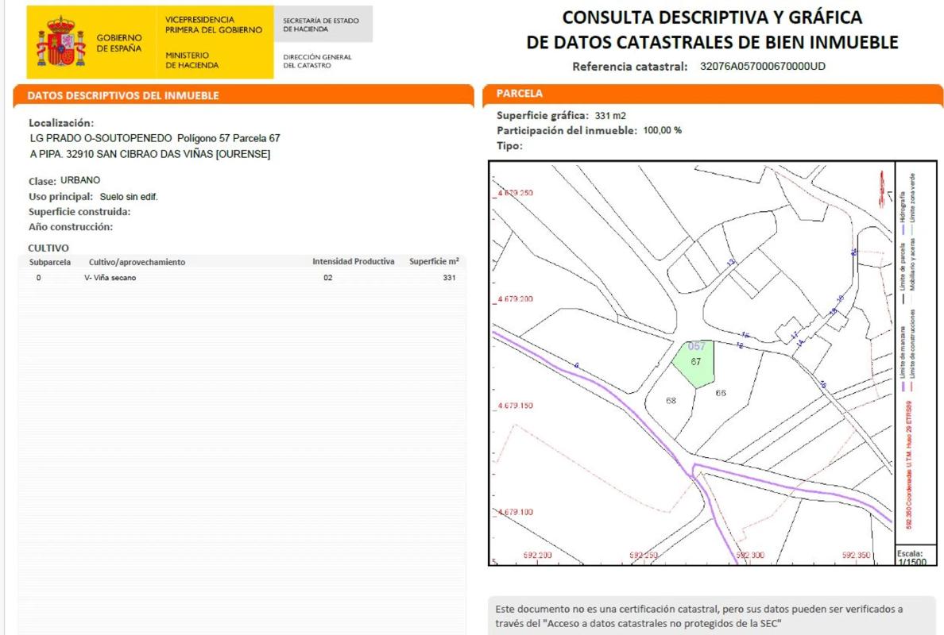Click the green highlighted parcel 67
Screen dimensions: 944x635
click(694, 365)
